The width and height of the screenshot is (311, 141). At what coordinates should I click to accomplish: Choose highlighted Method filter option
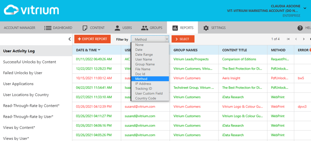coord(150,79)
